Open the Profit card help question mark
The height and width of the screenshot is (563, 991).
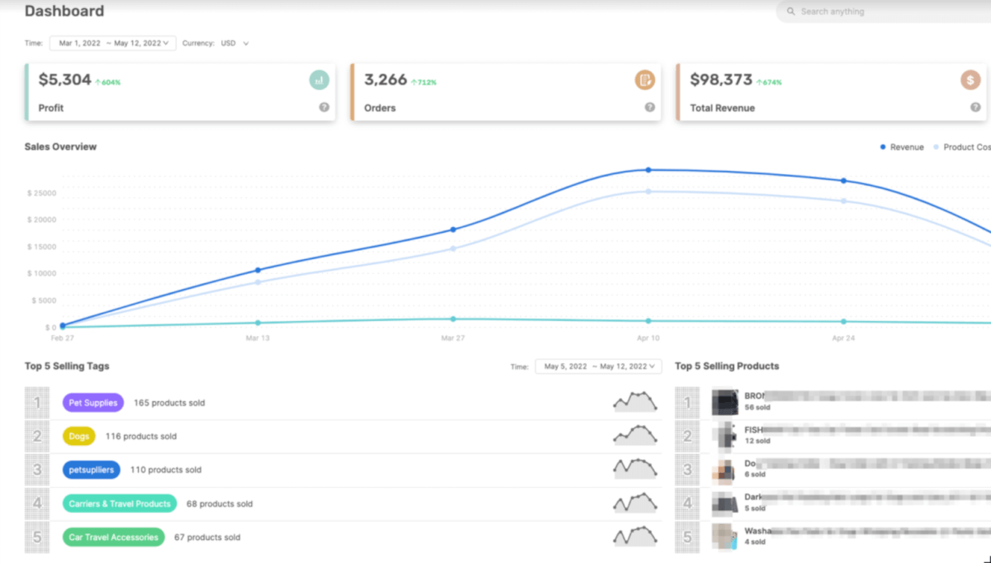(x=324, y=107)
